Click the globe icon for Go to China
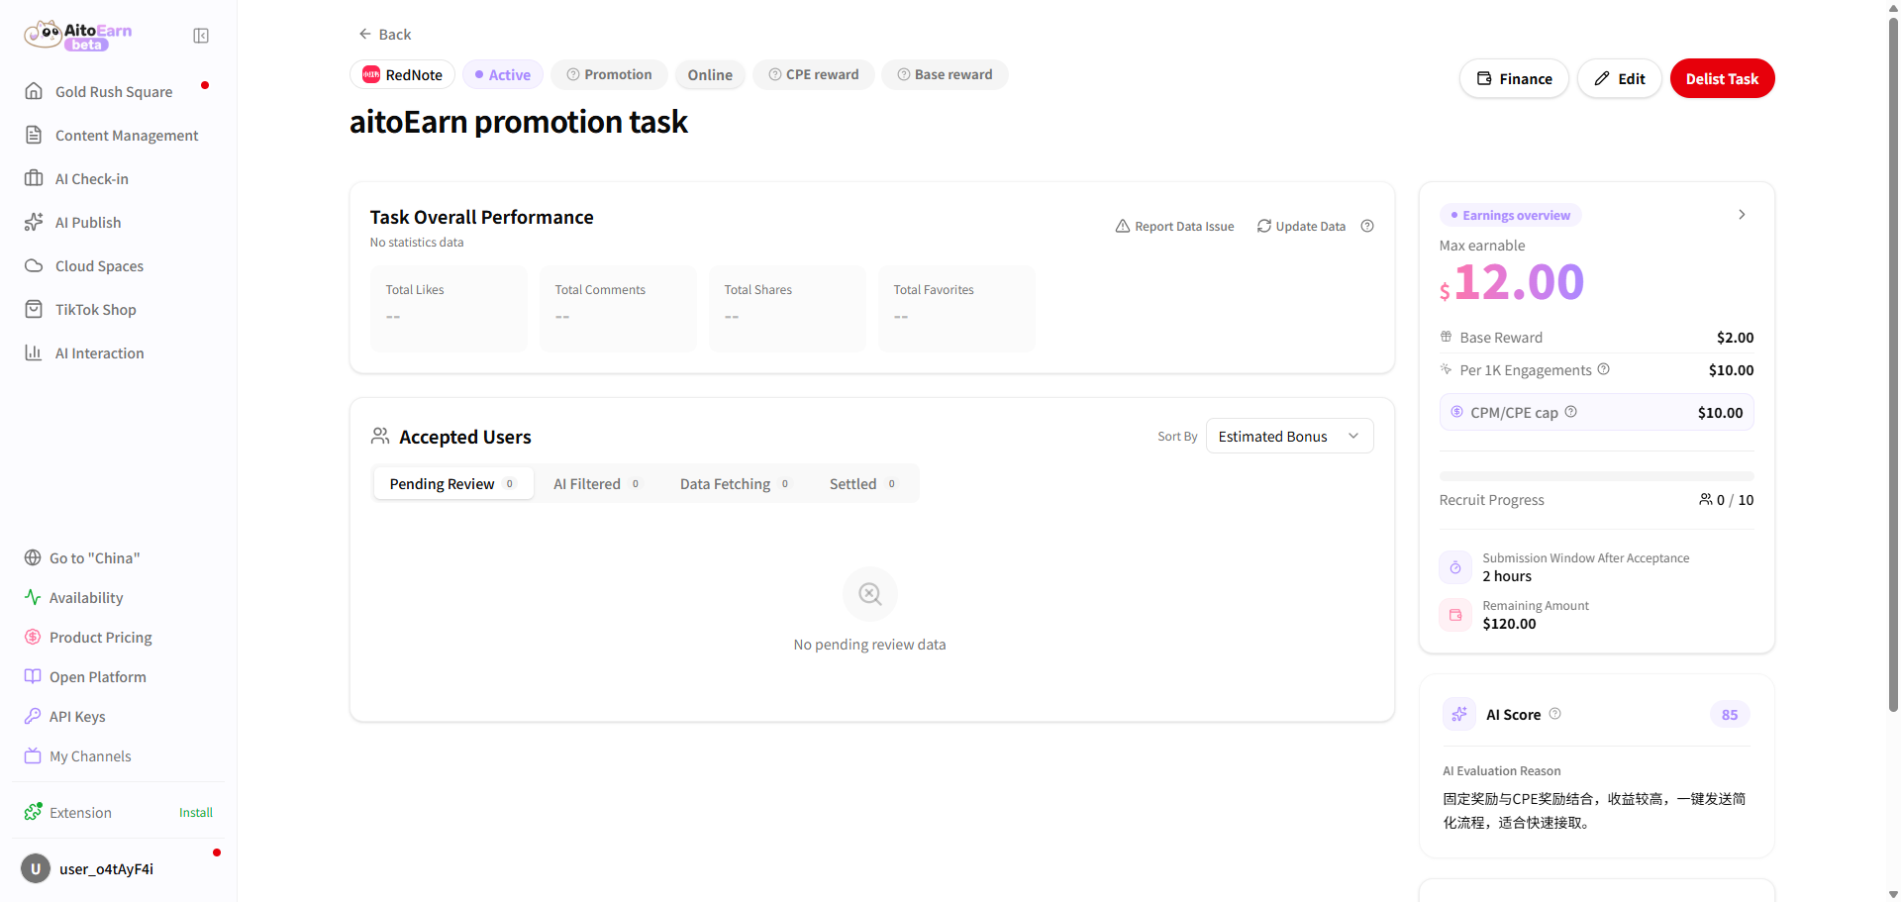This screenshot has width=1901, height=902. (33, 557)
